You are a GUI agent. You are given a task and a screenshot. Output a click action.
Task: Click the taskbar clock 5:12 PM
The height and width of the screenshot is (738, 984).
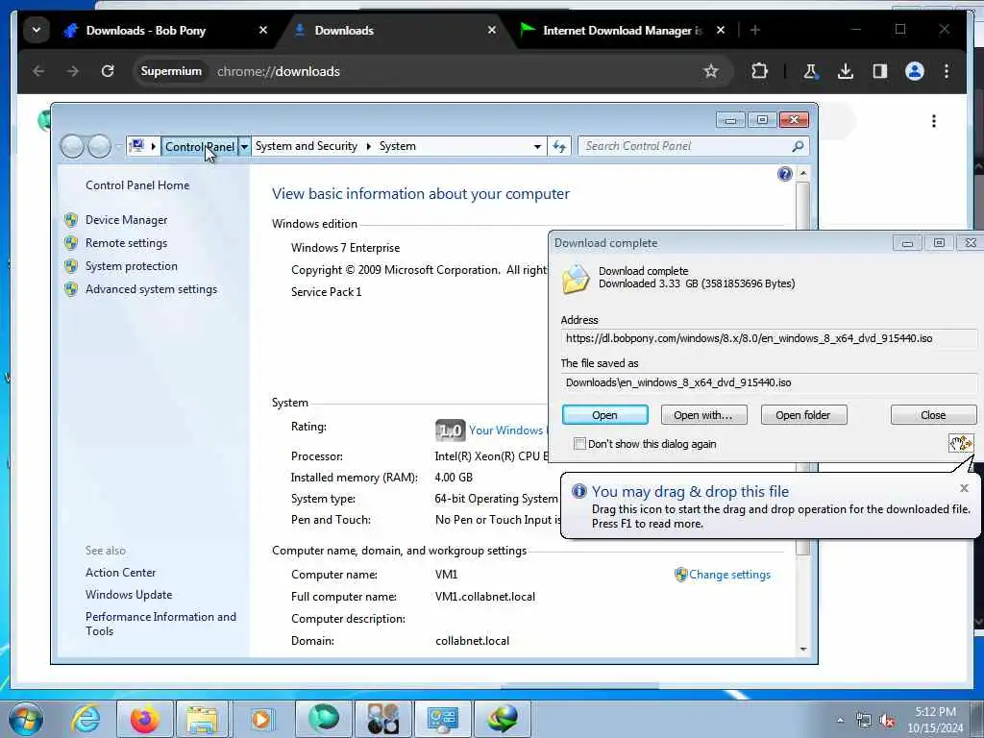point(935,712)
